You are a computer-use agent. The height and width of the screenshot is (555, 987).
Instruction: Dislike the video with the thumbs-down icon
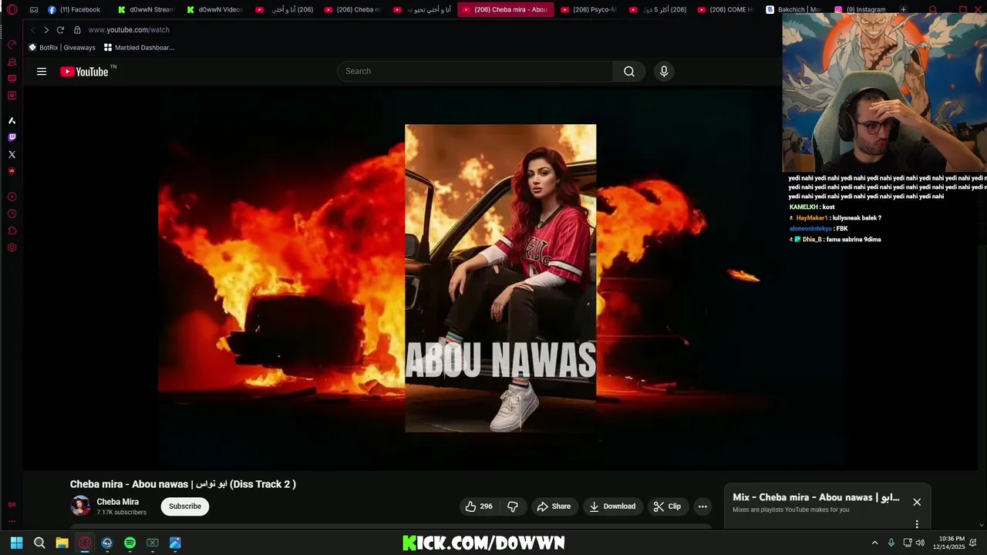(x=513, y=506)
